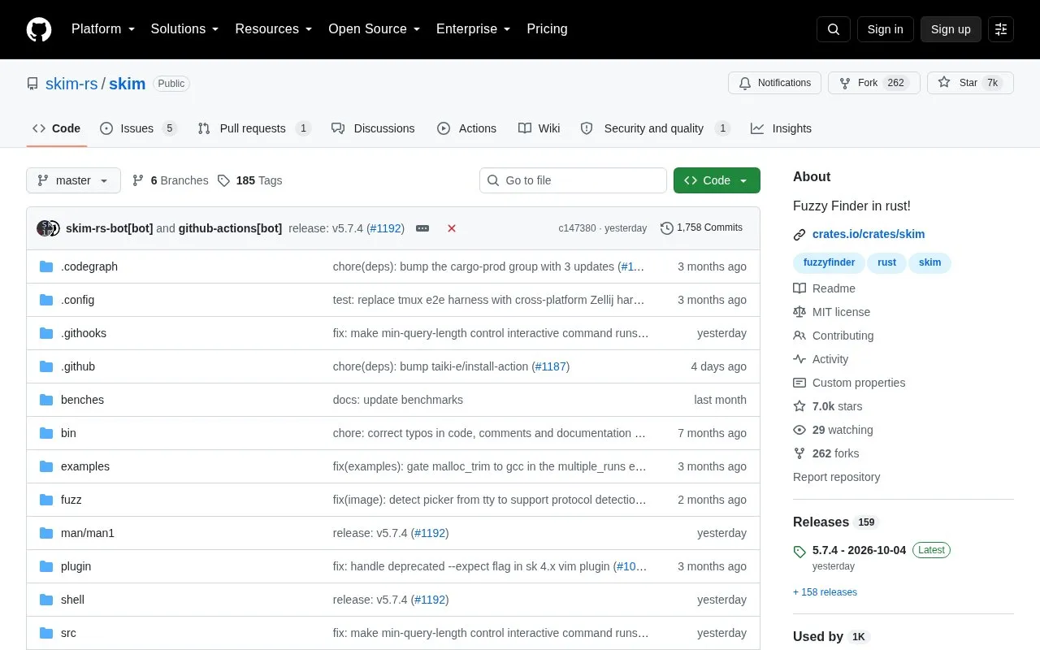Open the benches folder icon

tap(46, 400)
